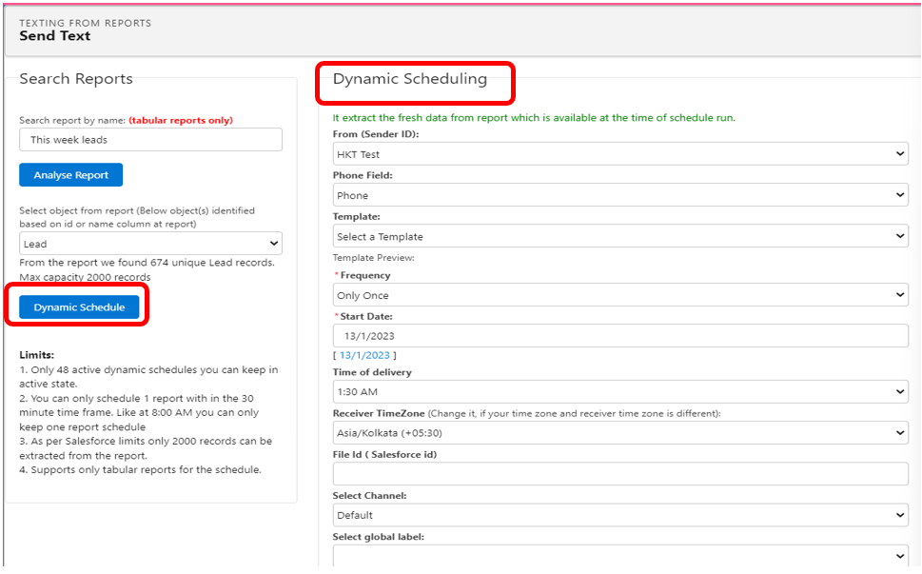The image size is (922, 574).
Task: Click the Dynamic Scheduling section heading
Action: (x=409, y=79)
